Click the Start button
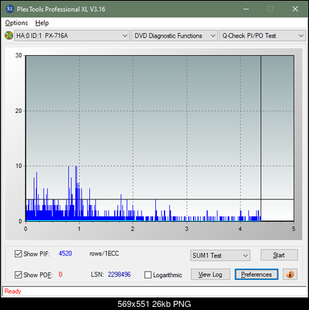309x310 pixels. pyautogui.click(x=279, y=255)
